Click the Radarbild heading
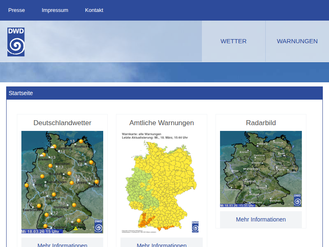329x247 pixels. (x=261, y=123)
